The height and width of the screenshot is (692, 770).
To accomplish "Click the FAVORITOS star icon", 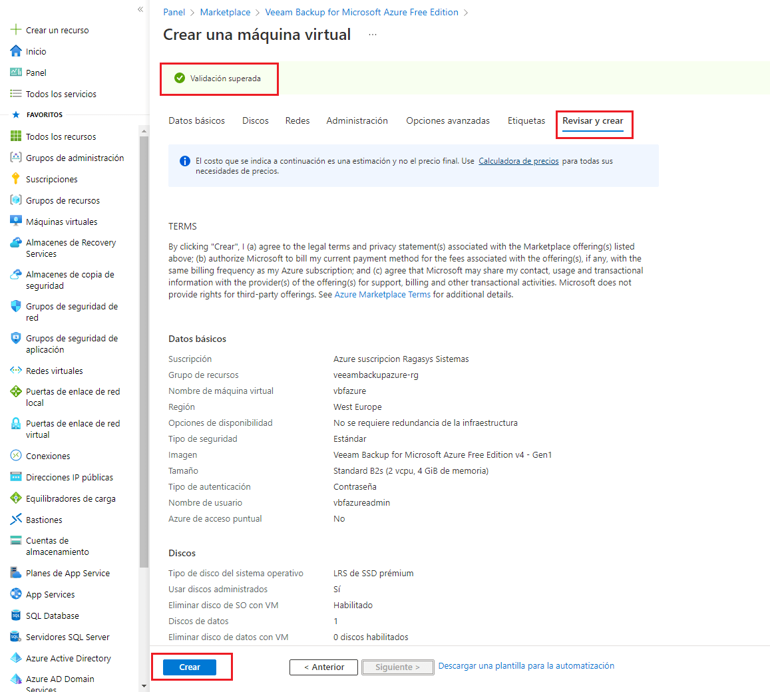I will [x=16, y=114].
